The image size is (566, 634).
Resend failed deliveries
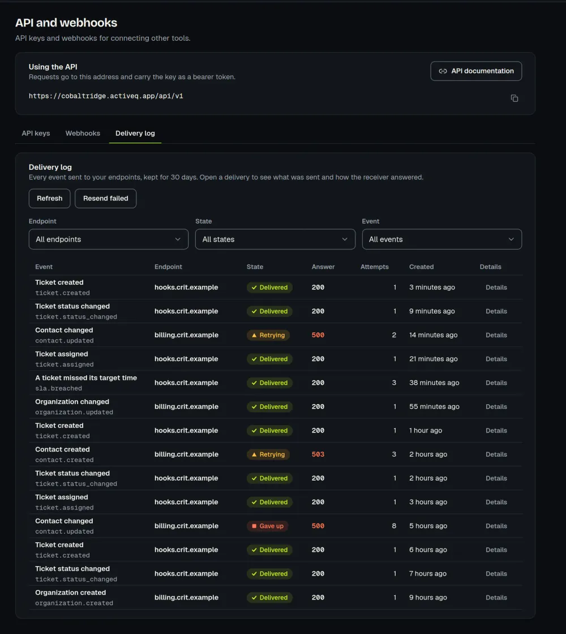[105, 199]
